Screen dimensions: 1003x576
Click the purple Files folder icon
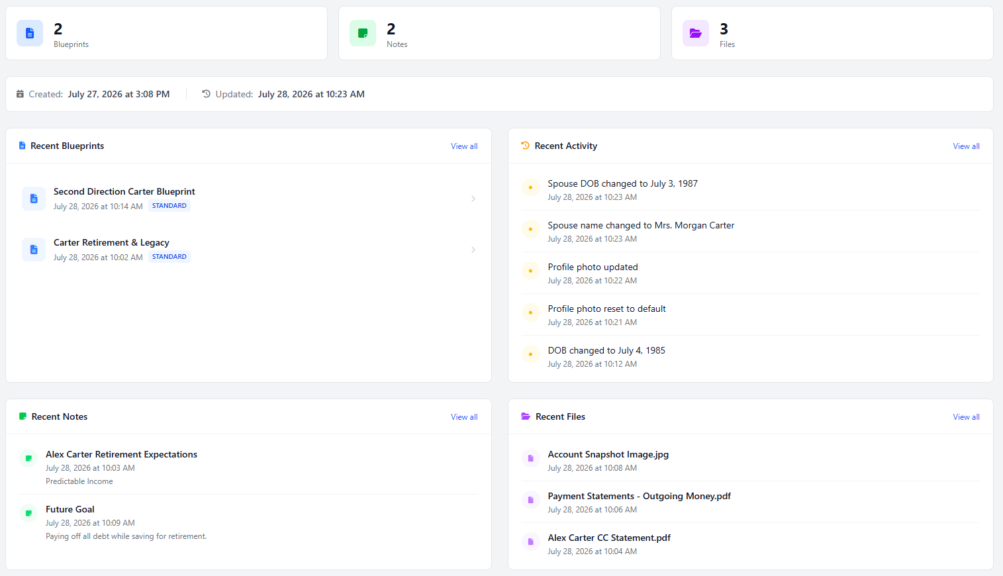pos(696,33)
